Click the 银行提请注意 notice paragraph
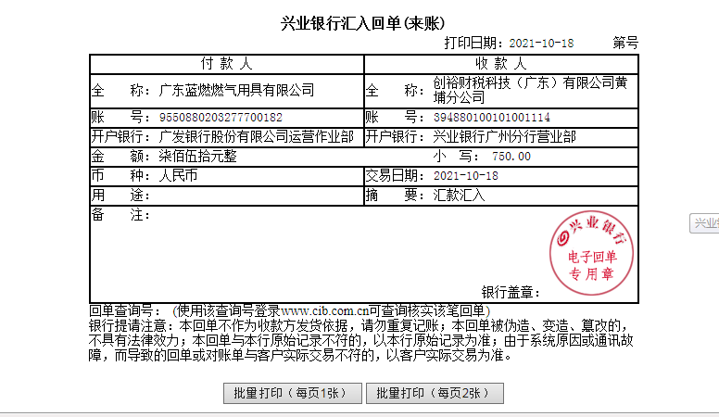The image size is (719, 417). [x=360, y=340]
